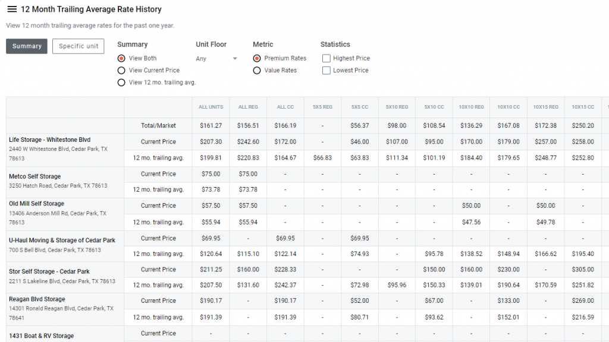Image resolution: width=609 pixels, height=342 pixels.
Task: Enable the Lowest Price checkbox
Action: point(326,70)
